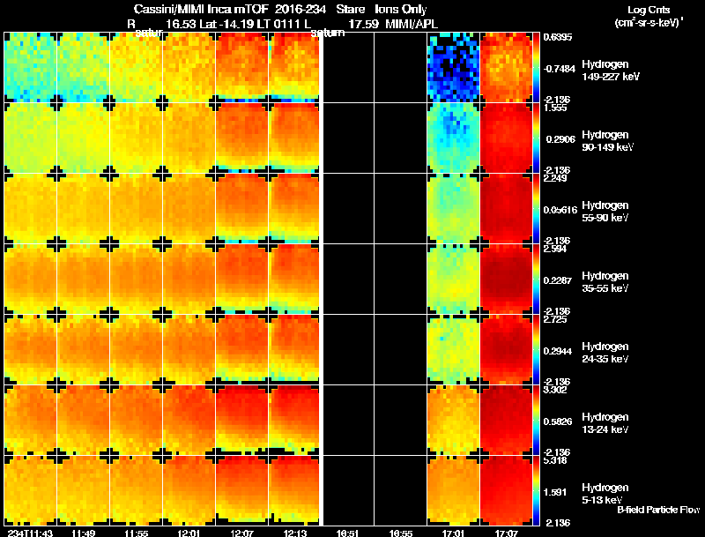Viewport: 705px width, 537px height.
Task: Open the 24-35 keV image at 11:55
Action: pos(137,350)
